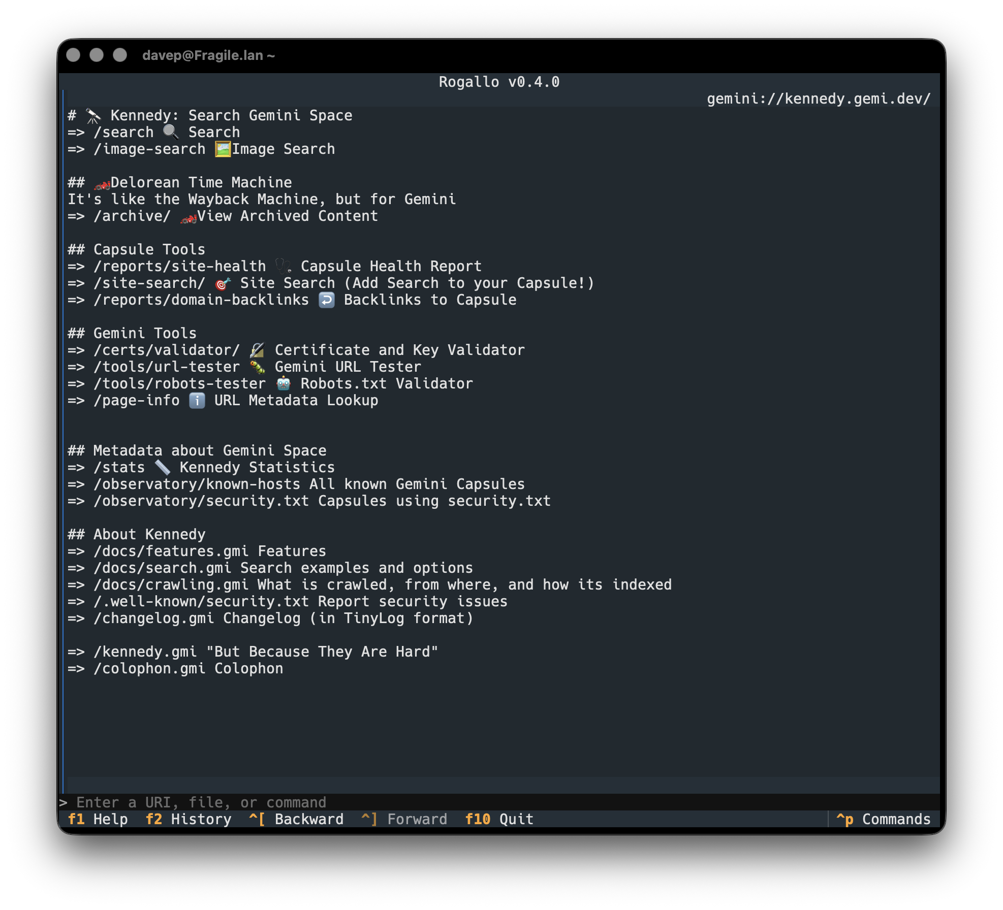This screenshot has width=1003, height=910.
Task: Open the ^p Commands palette
Action: 883,819
